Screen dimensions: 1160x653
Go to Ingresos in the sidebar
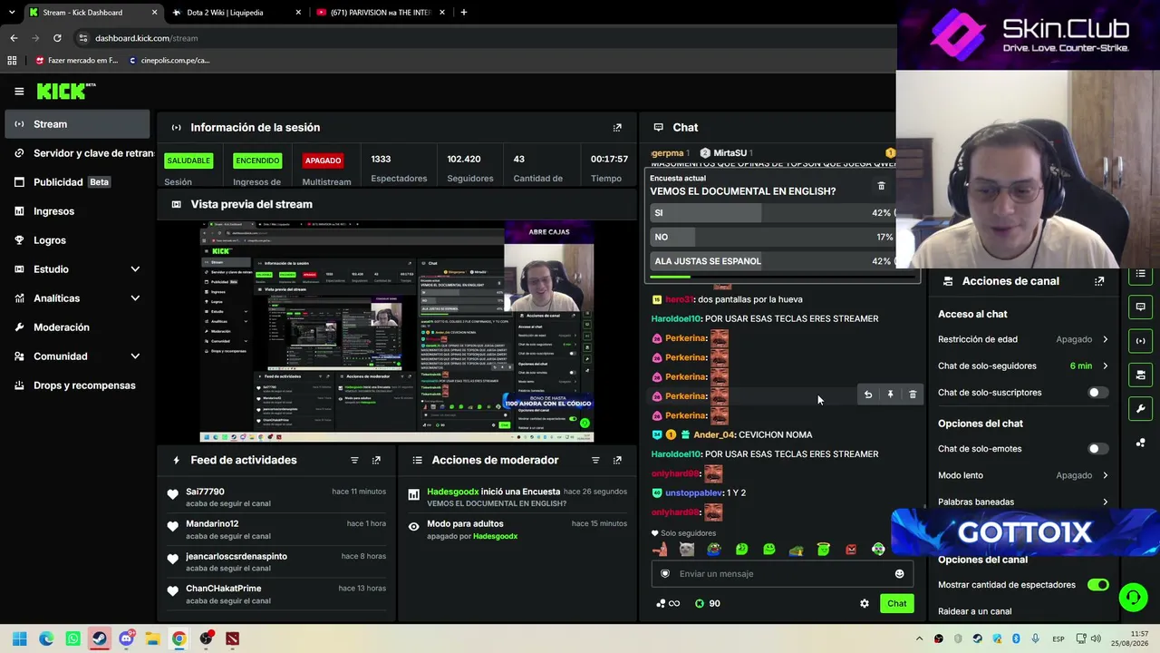[77, 211]
